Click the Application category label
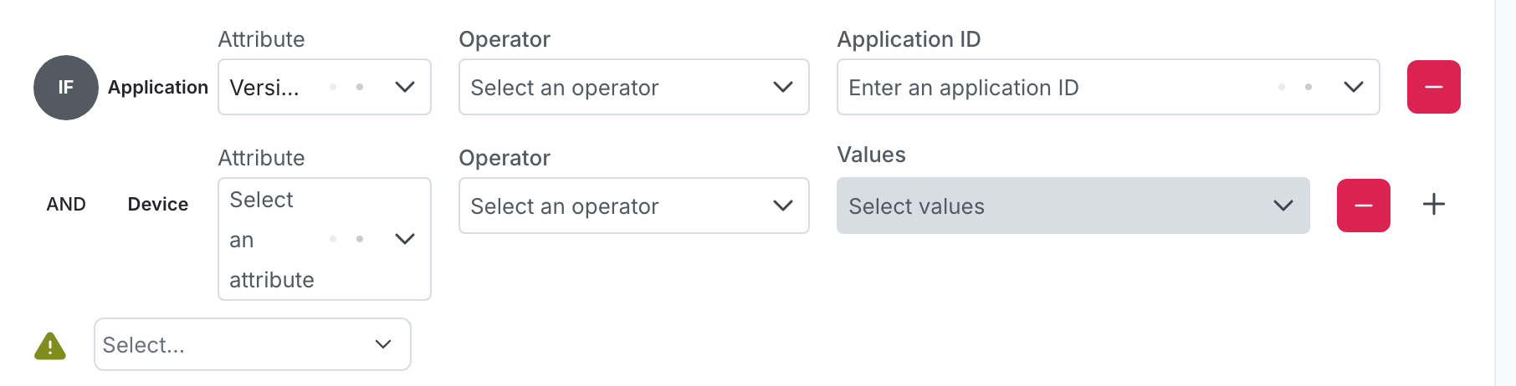Viewport: 1516px width, 386px height. coord(158,88)
